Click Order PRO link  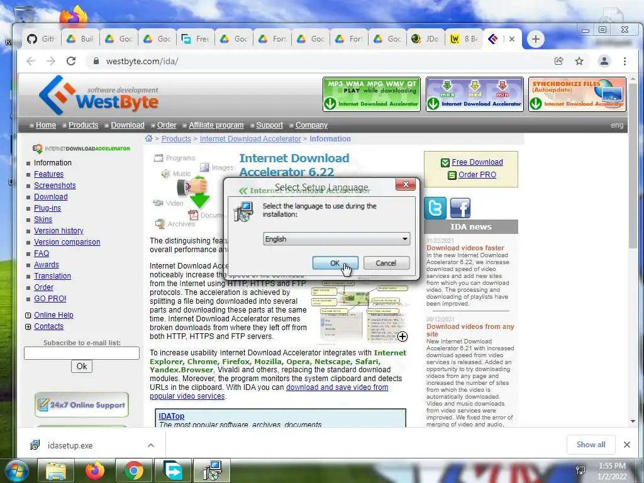[x=477, y=175]
